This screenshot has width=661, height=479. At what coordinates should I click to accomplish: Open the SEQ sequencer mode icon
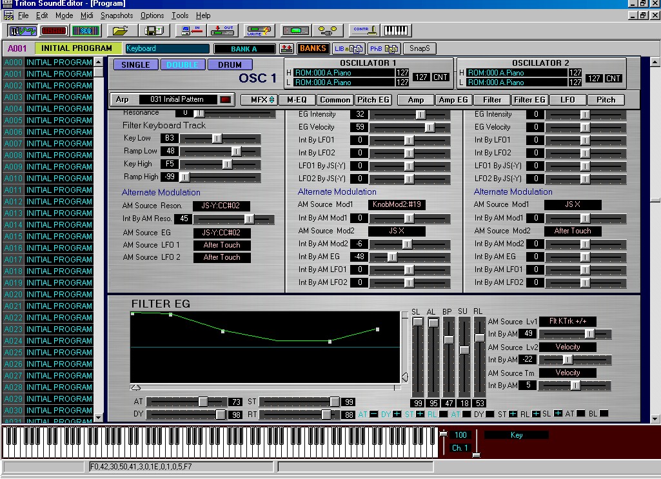pos(84,30)
